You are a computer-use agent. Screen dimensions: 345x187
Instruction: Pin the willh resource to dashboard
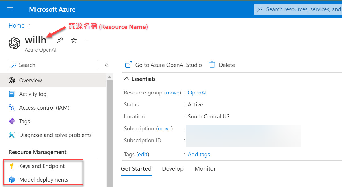(x=60, y=40)
